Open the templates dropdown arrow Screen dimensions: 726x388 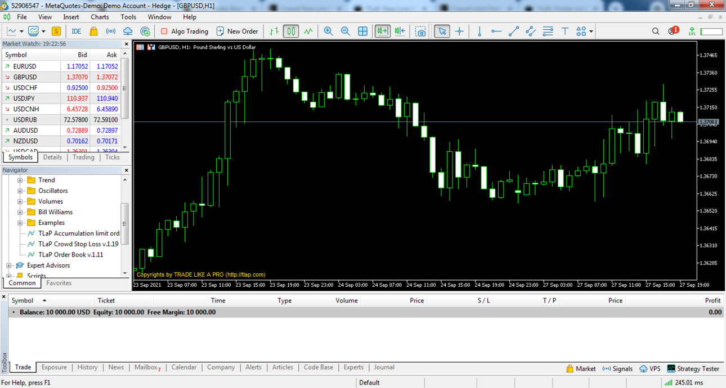43,31
